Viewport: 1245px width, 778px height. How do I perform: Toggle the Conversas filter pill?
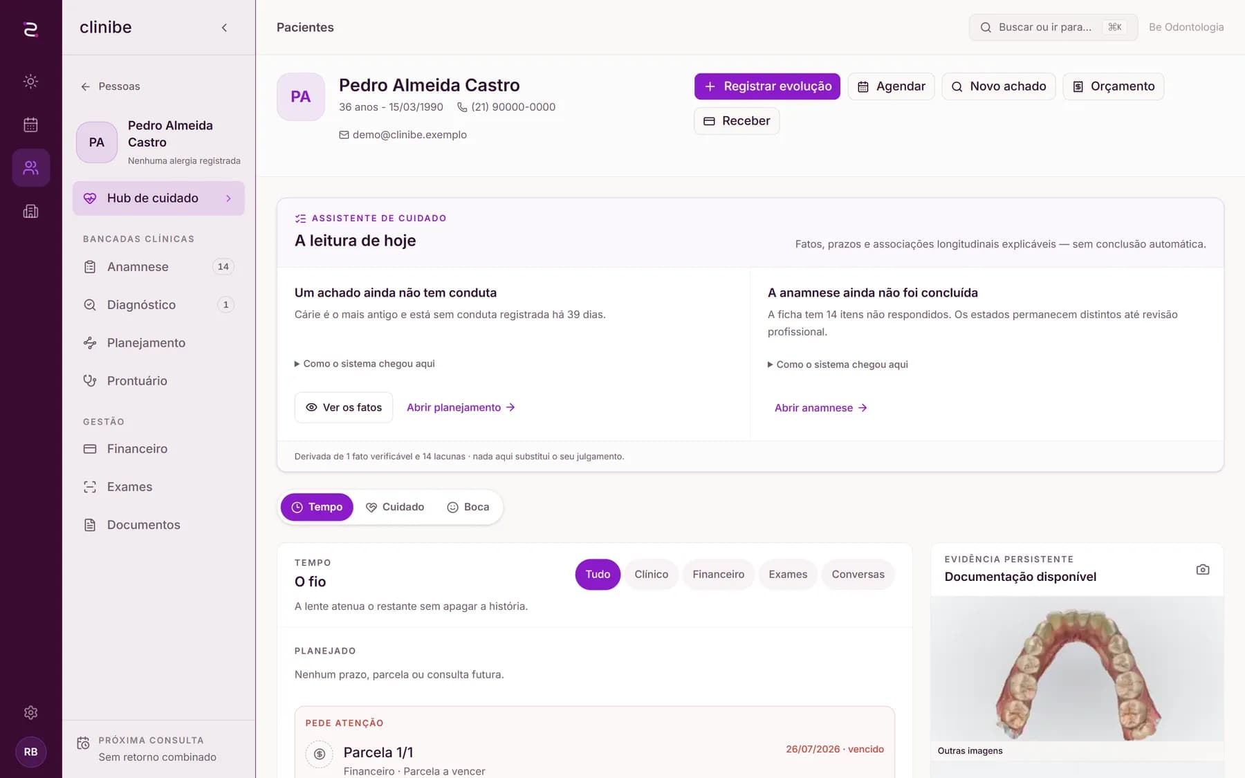(858, 575)
